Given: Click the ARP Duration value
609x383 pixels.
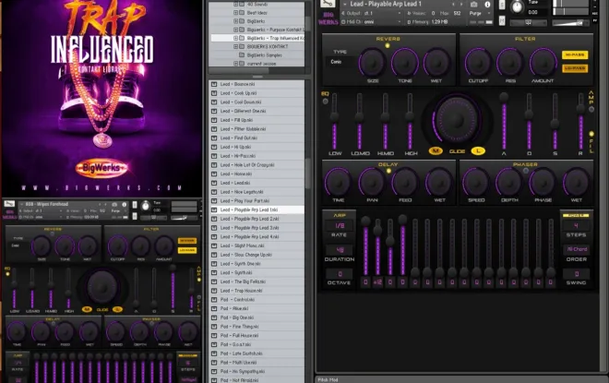Looking at the screenshot, I should tap(340, 250).
